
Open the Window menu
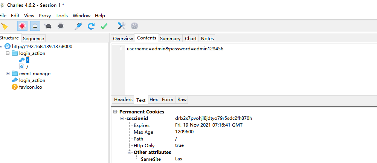(81, 16)
